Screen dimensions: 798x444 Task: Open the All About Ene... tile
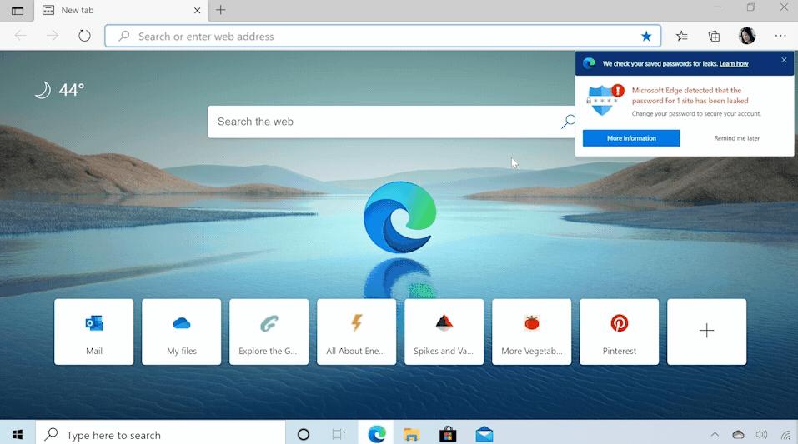click(356, 332)
